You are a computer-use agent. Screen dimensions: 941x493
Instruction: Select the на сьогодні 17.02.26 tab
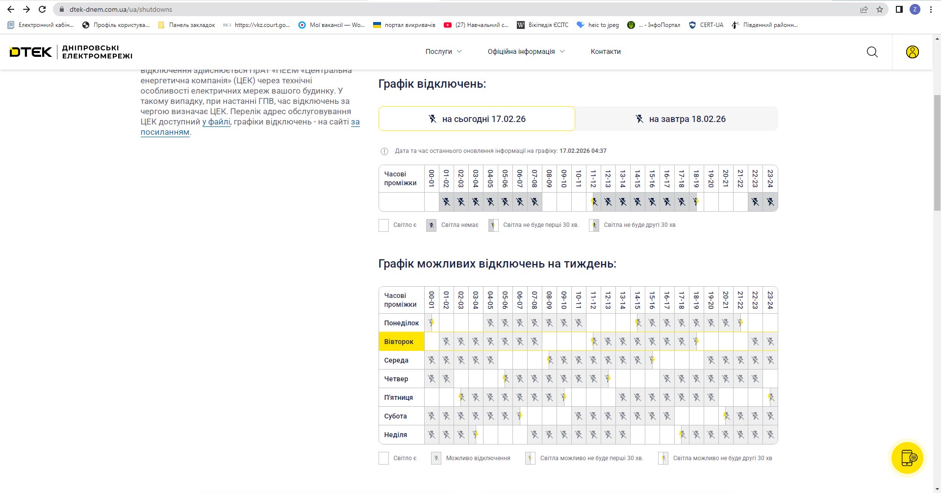477,119
